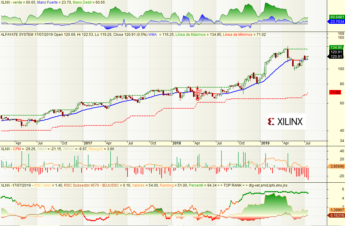This screenshot has width=345, height=226.
Task: Select the orange 3.85696 value label
Action: 337,166
